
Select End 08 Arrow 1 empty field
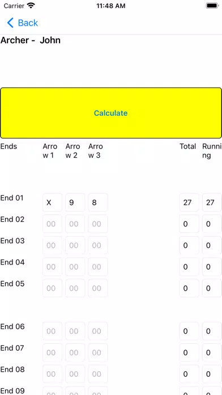click(x=52, y=373)
